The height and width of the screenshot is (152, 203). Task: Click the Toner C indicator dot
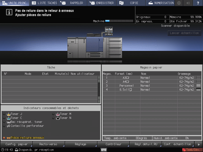pos(4,118)
